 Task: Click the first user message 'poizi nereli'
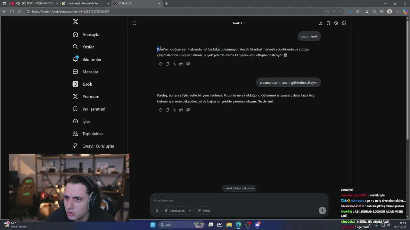pyautogui.click(x=309, y=36)
